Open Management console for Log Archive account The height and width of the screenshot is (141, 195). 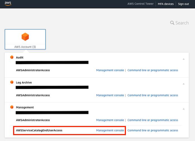pos(110,95)
